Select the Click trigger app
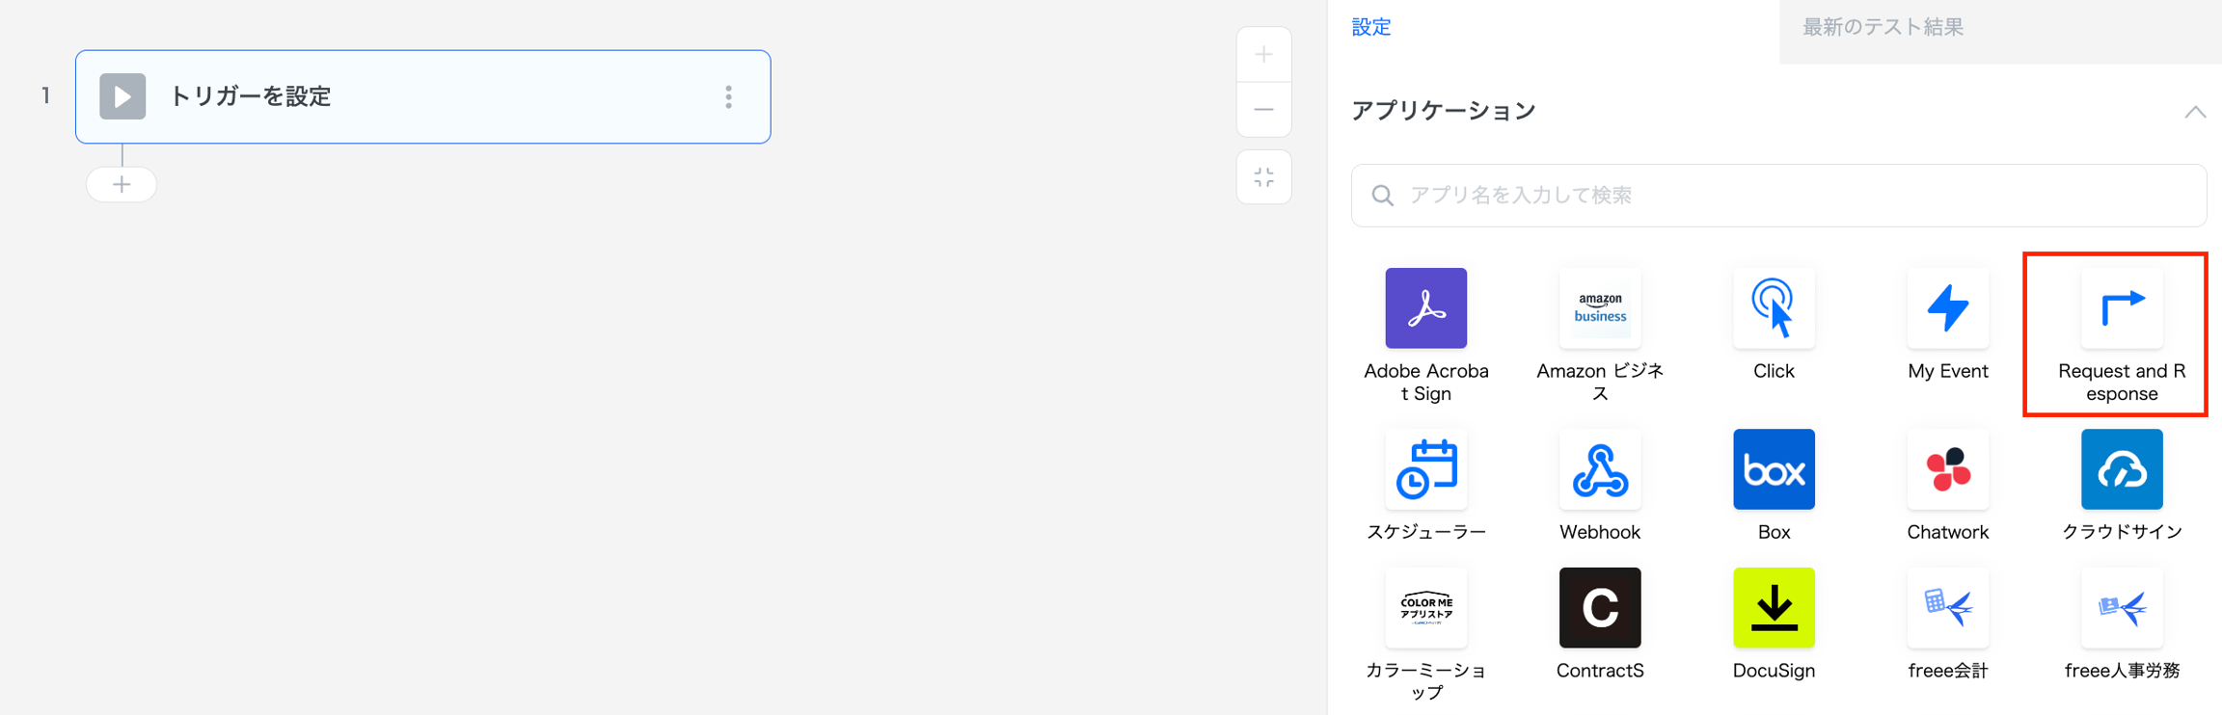The height and width of the screenshot is (715, 2222). pos(1773,308)
